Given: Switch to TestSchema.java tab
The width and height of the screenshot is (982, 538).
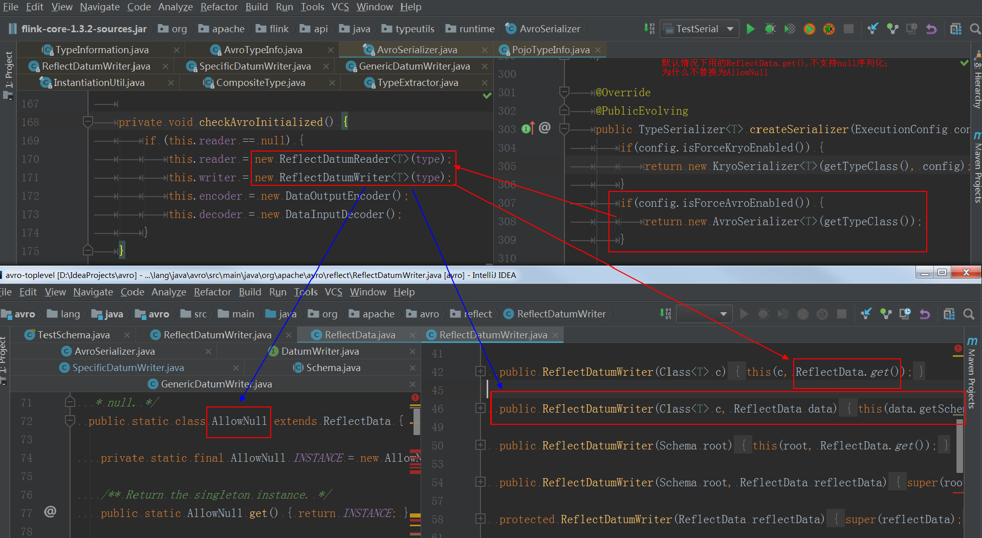Looking at the screenshot, I should point(73,335).
